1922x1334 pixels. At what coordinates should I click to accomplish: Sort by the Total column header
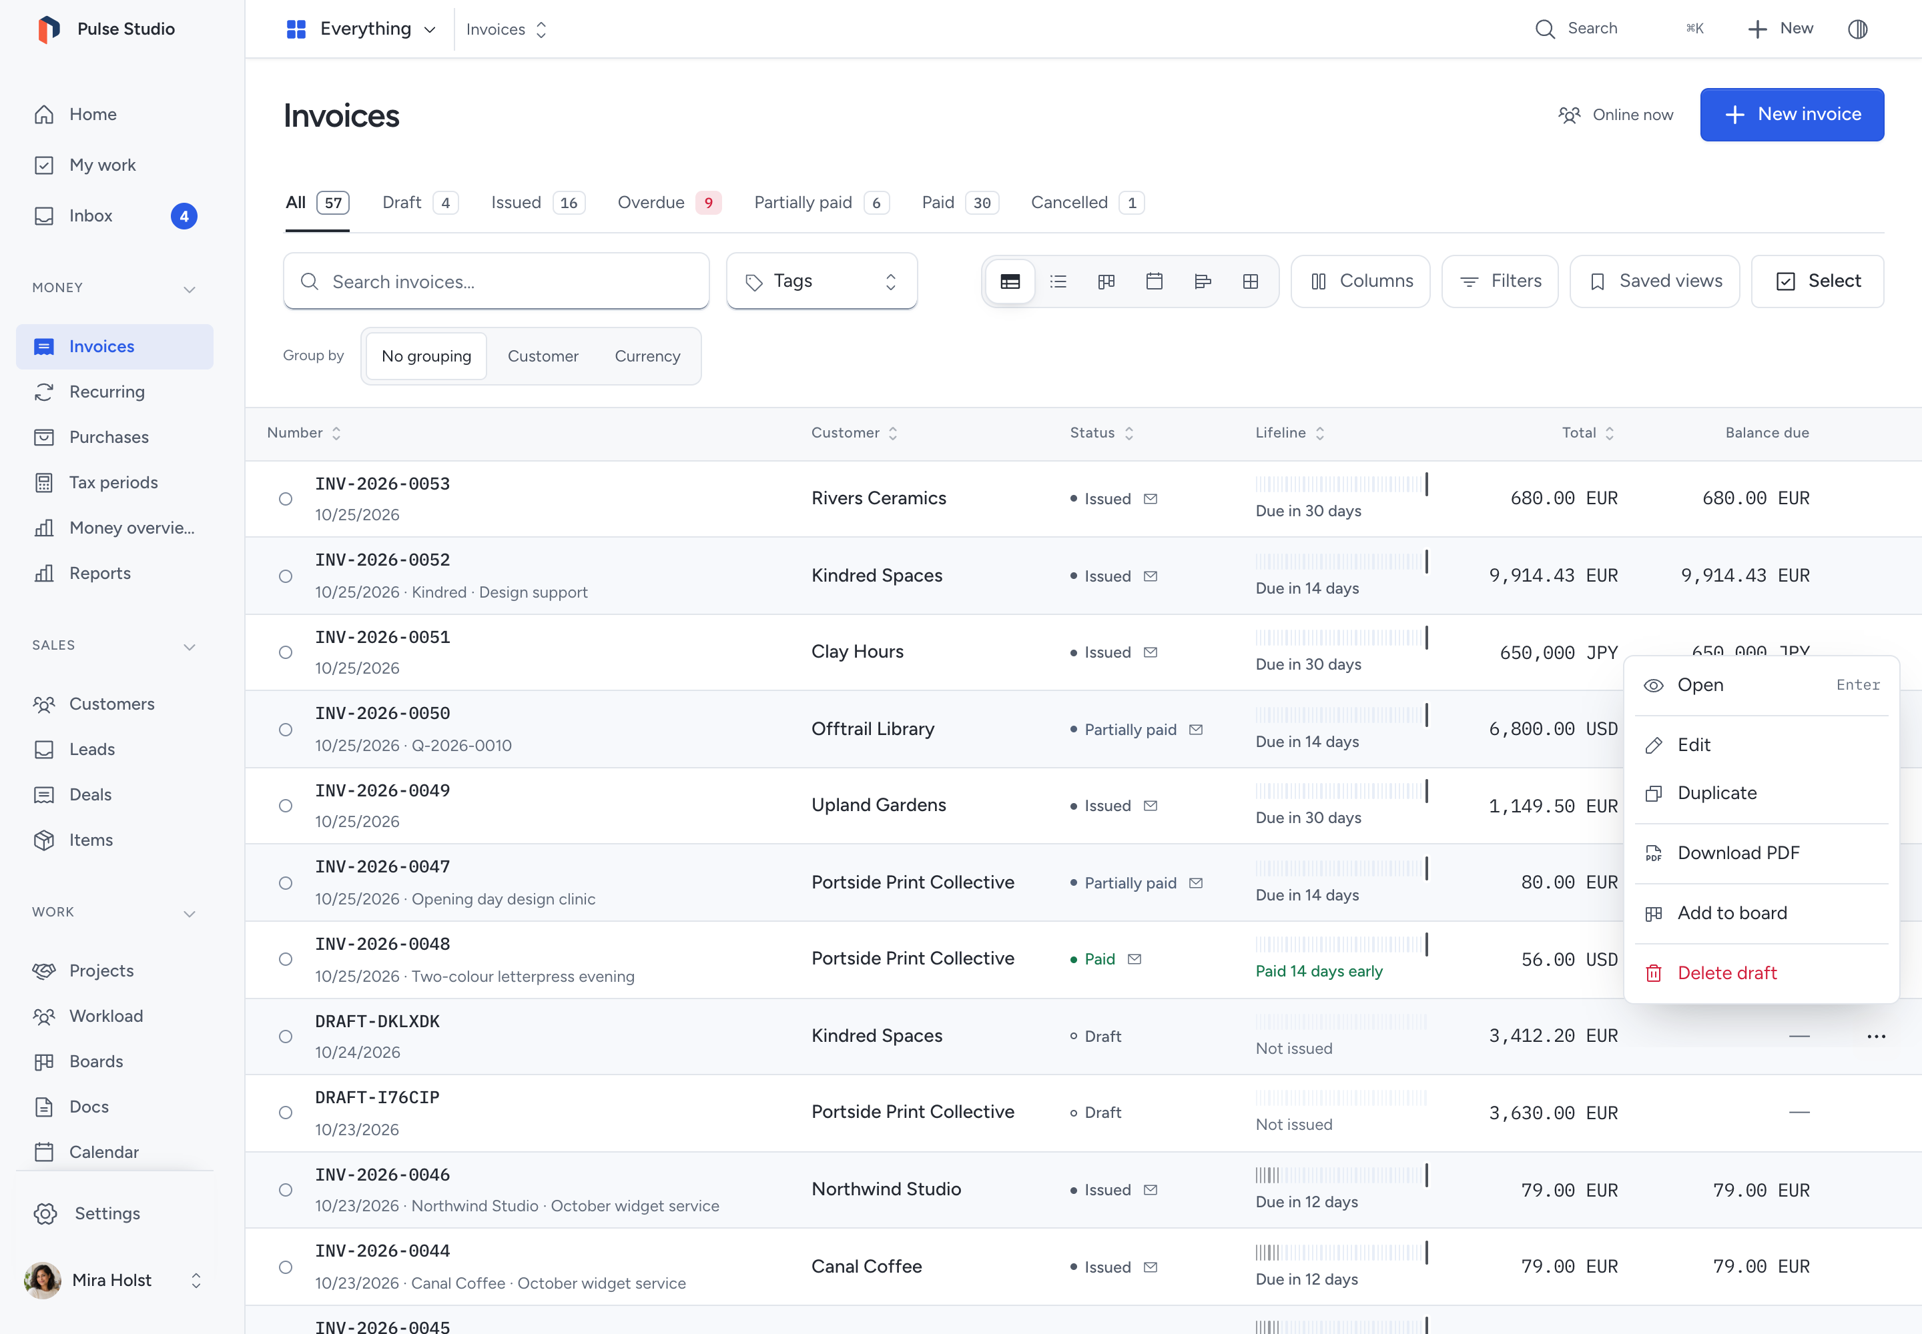pyautogui.click(x=1588, y=433)
